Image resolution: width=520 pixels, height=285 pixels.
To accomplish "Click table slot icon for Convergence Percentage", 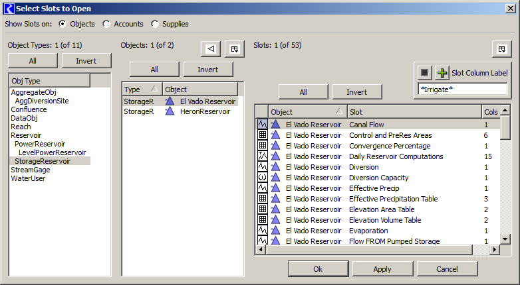I will (x=262, y=145).
